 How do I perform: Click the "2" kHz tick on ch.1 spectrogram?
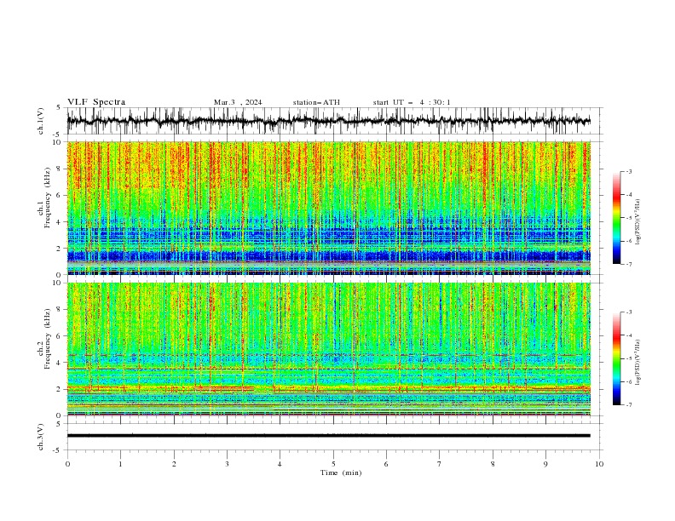(59, 249)
